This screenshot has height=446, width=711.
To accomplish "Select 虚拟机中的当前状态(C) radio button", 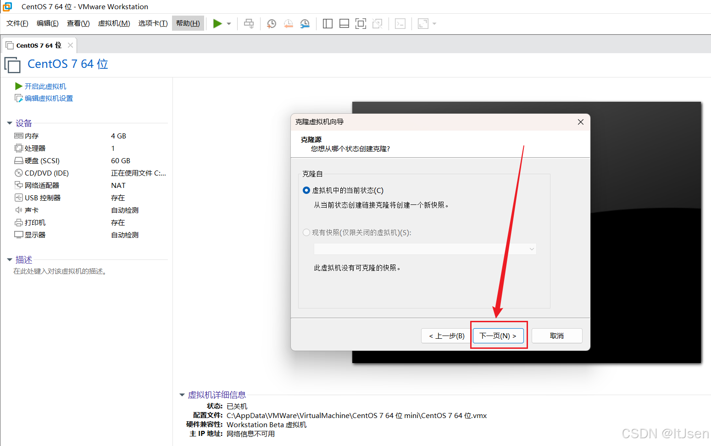I will click(306, 190).
